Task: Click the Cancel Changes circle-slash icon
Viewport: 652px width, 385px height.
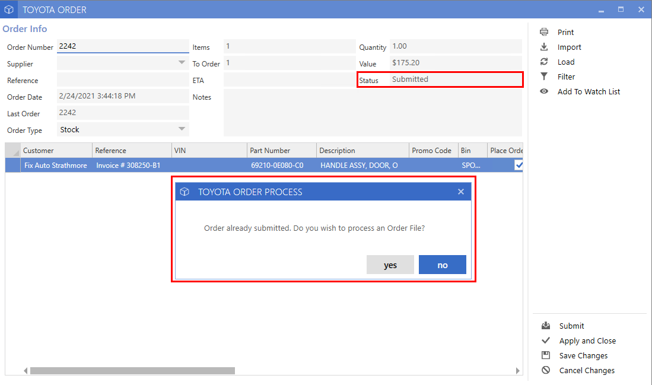Action: coord(546,370)
